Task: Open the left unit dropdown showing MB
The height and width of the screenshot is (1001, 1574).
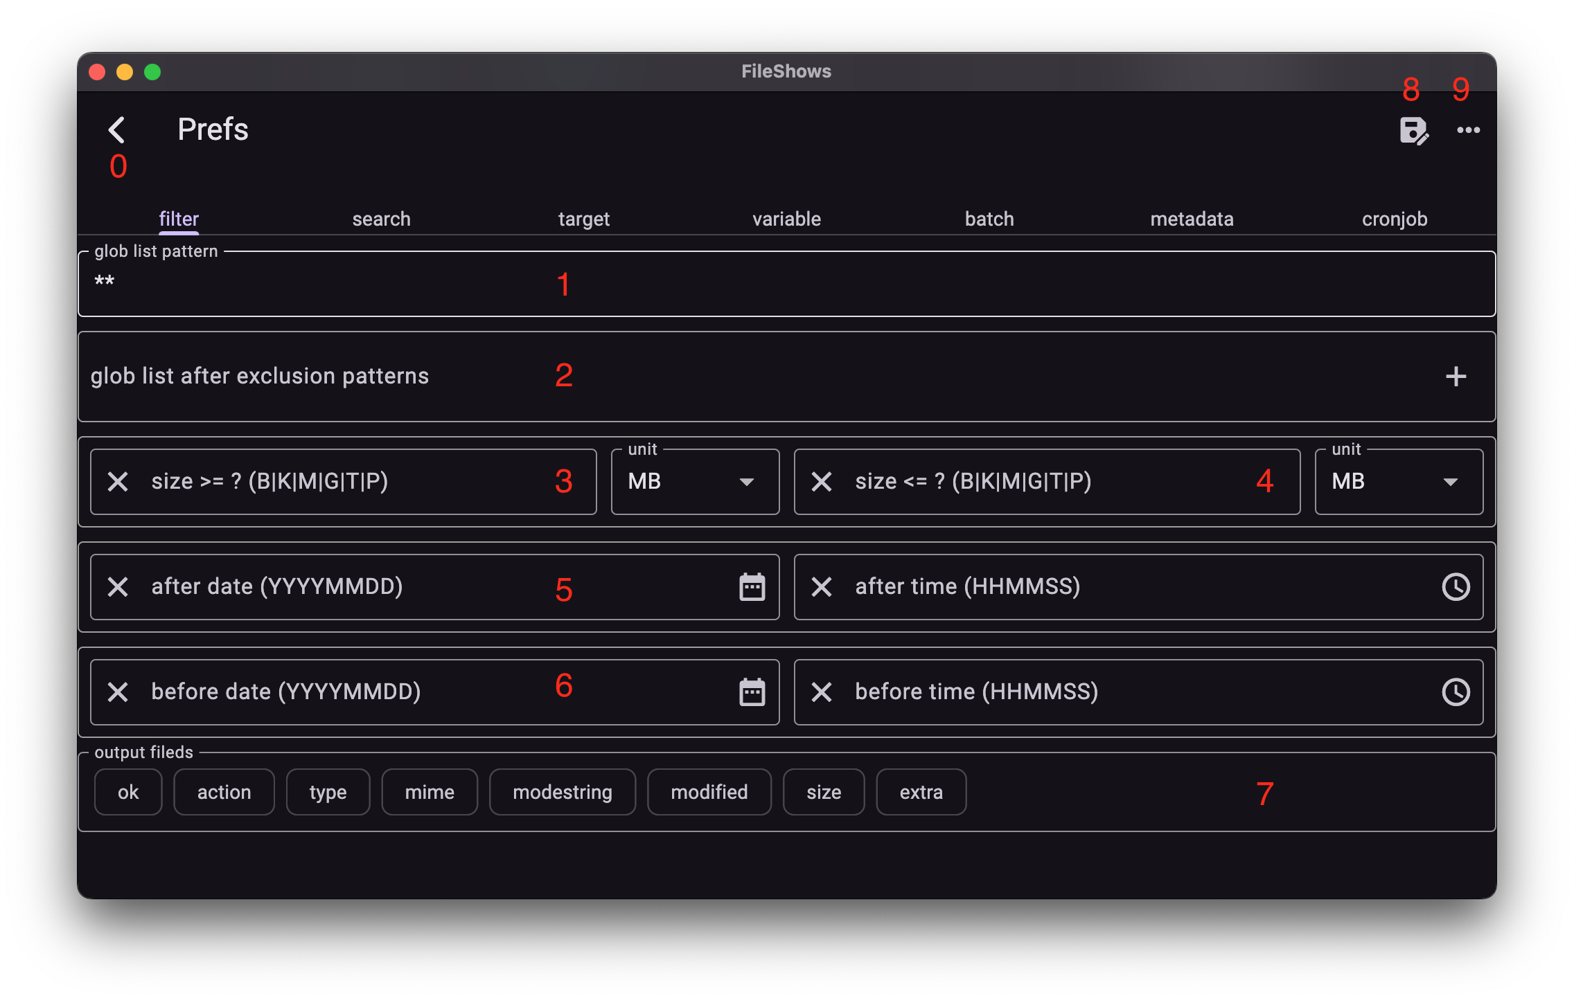Action: [x=695, y=482]
